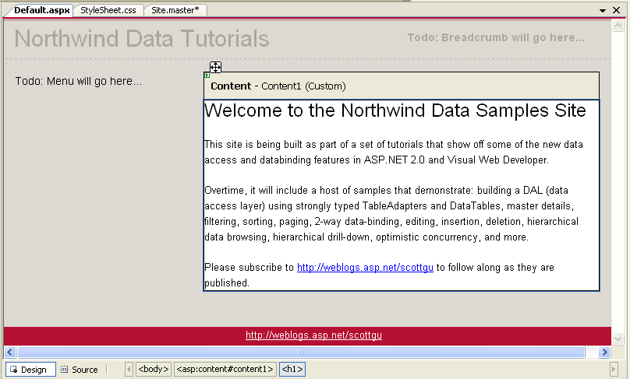Open the StyleSheet.css tab
The width and height of the screenshot is (630, 379).
tap(108, 10)
